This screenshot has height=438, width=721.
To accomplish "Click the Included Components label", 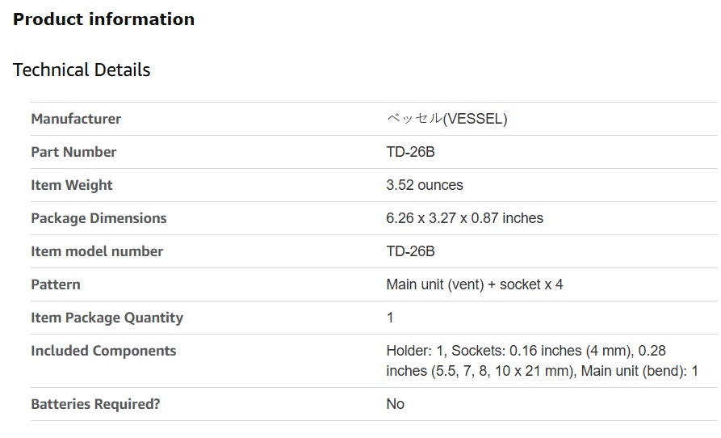I will coord(103,351).
